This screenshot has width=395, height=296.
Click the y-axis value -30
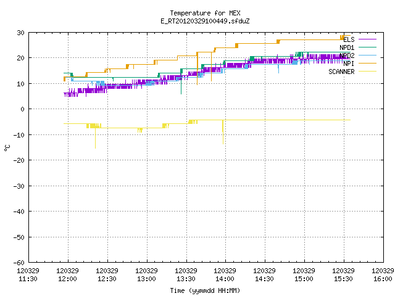tap(19, 186)
